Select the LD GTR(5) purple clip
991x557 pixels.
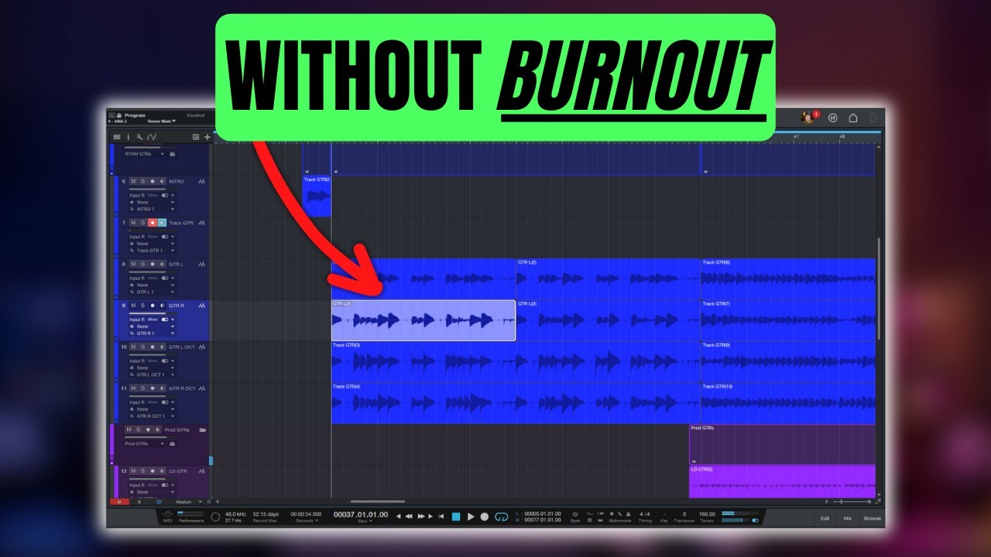pyautogui.click(x=782, y=481)
